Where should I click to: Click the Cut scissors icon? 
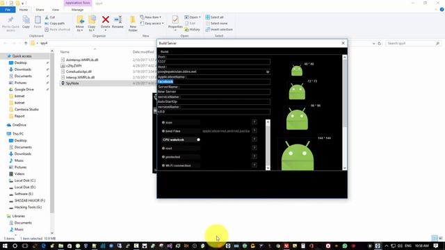coord(47,17)
